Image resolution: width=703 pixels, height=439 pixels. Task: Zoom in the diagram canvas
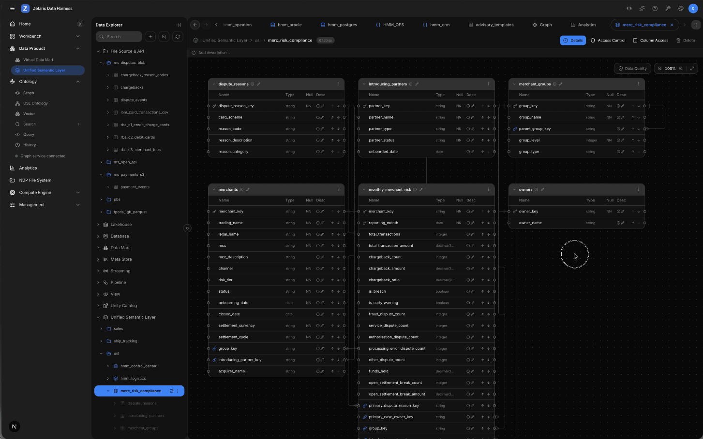tap(681, 69)
